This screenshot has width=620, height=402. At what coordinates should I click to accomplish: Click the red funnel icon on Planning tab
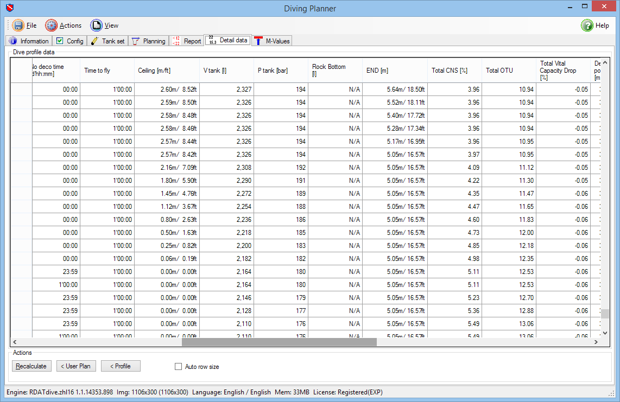(x=134, y=40)
